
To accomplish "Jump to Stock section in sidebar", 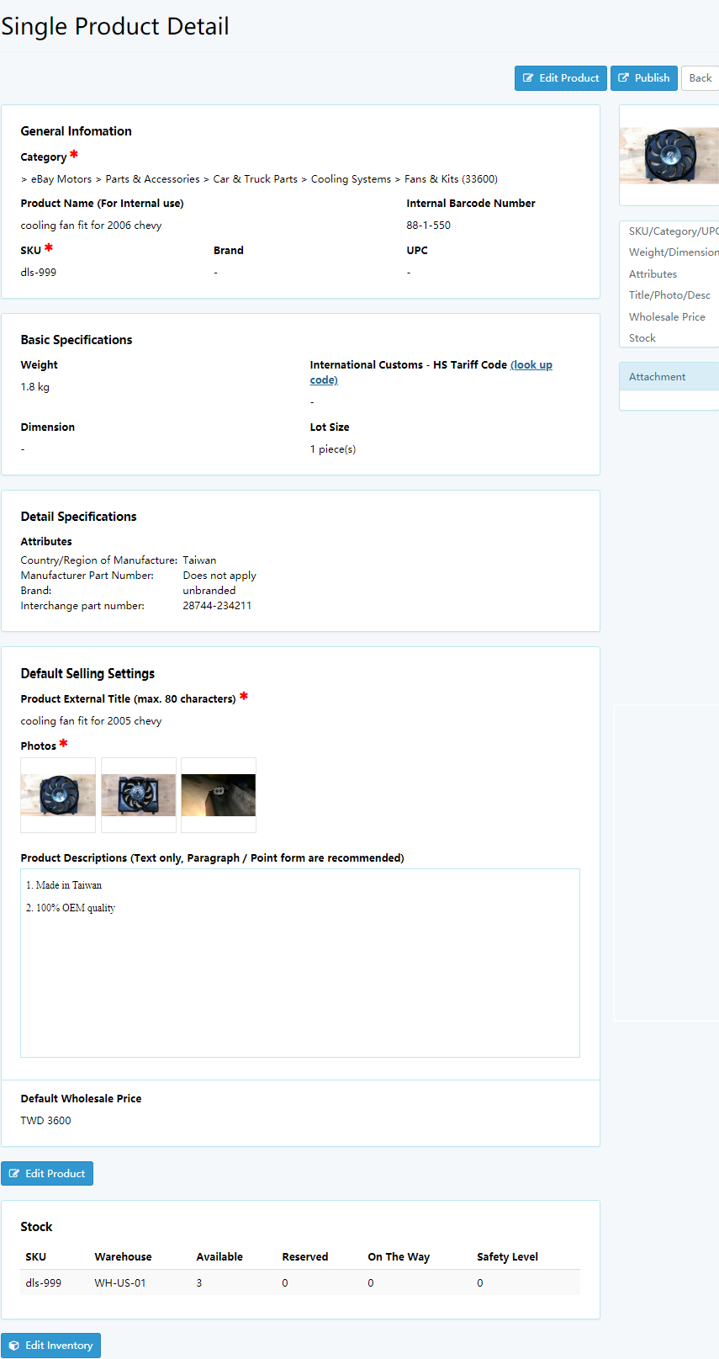I will [x=642, y=337].
